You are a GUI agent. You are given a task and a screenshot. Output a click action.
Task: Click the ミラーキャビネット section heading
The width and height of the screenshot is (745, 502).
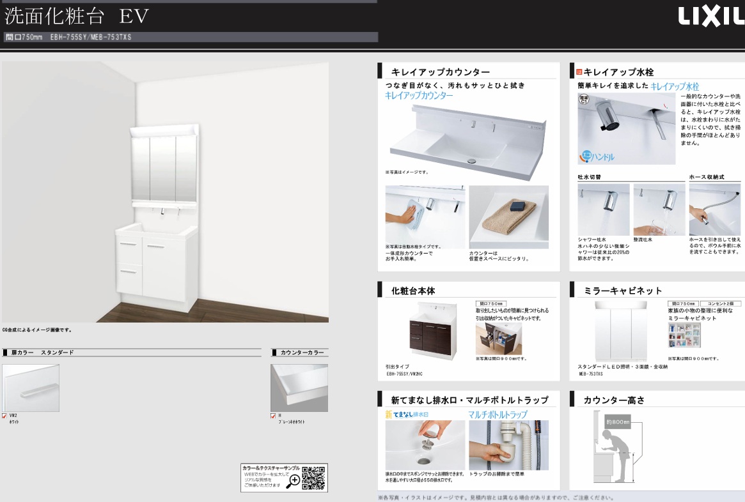point(622,291)
